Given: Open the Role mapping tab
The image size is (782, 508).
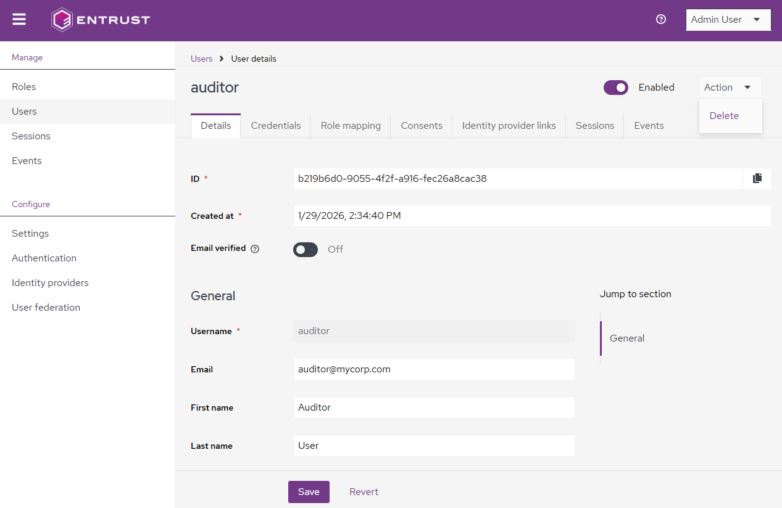Looking at the screenshot, I should tap(351, 126).
